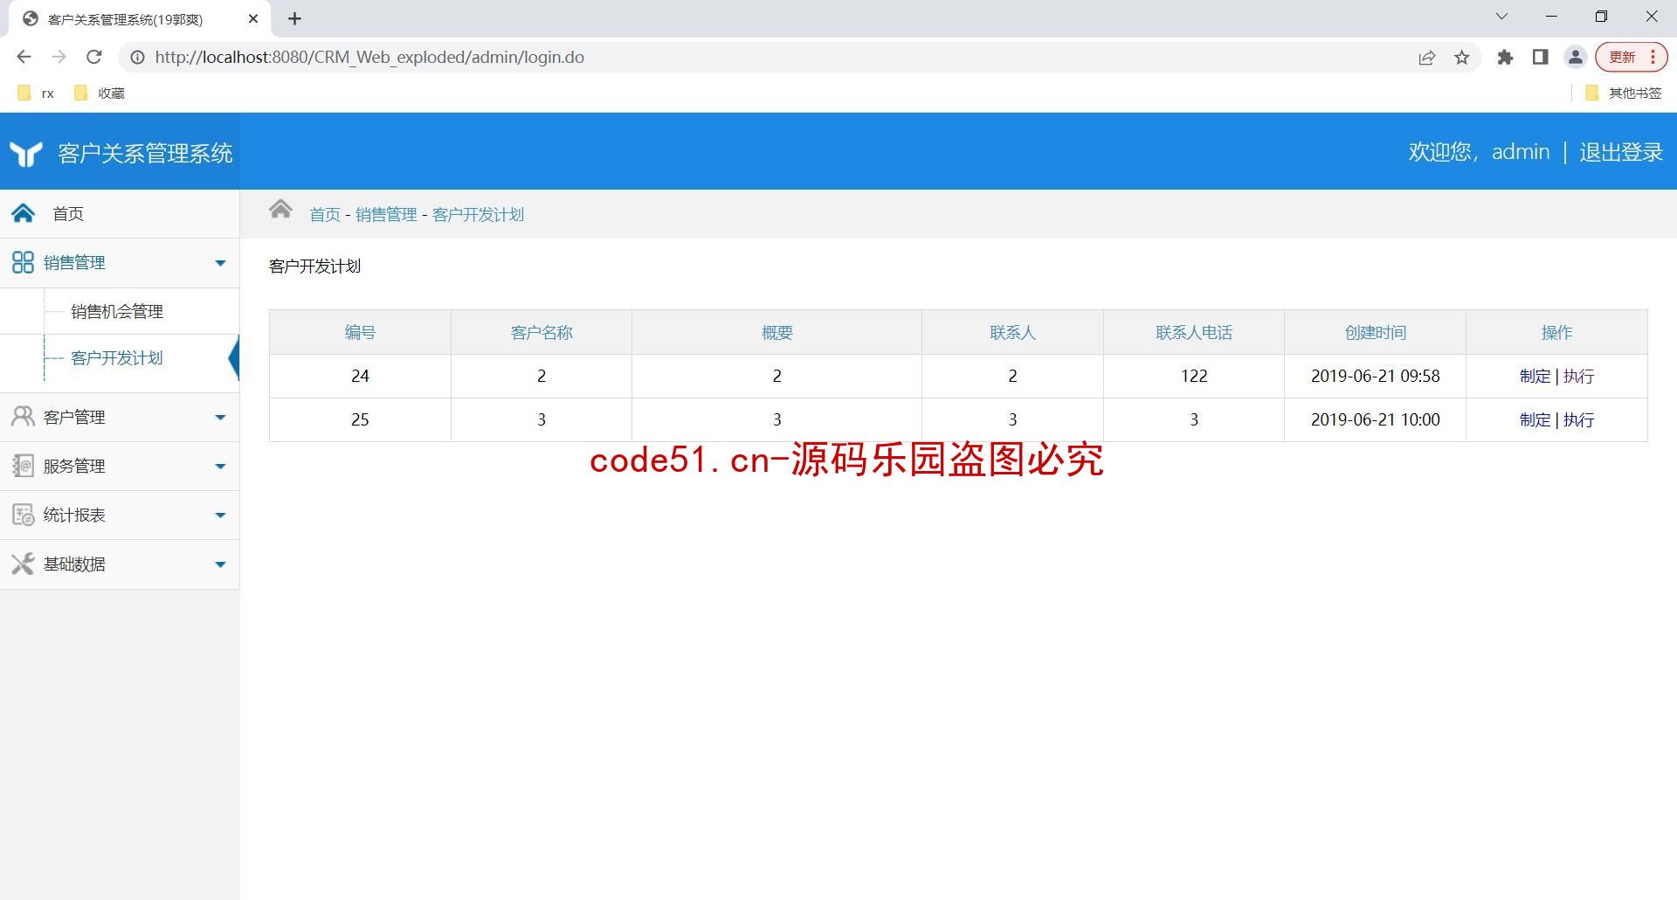Toggle the browser side panel icon
The width and height of the screenshot is (1677, 900).
click(x=1540, y=57)
